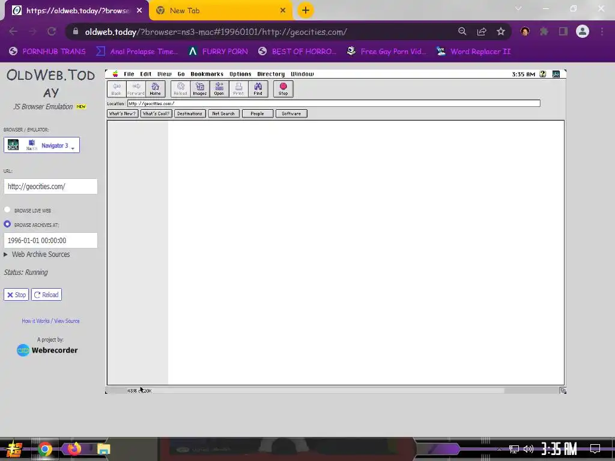The image size is (615, 461).
Task: Click the volume icon in system tray
Action: (529, 449)
